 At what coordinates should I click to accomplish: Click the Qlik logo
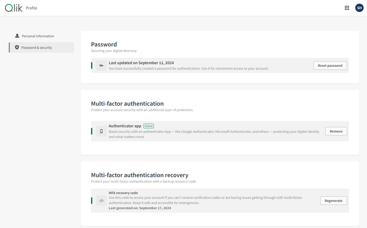(x=14, y=8)
